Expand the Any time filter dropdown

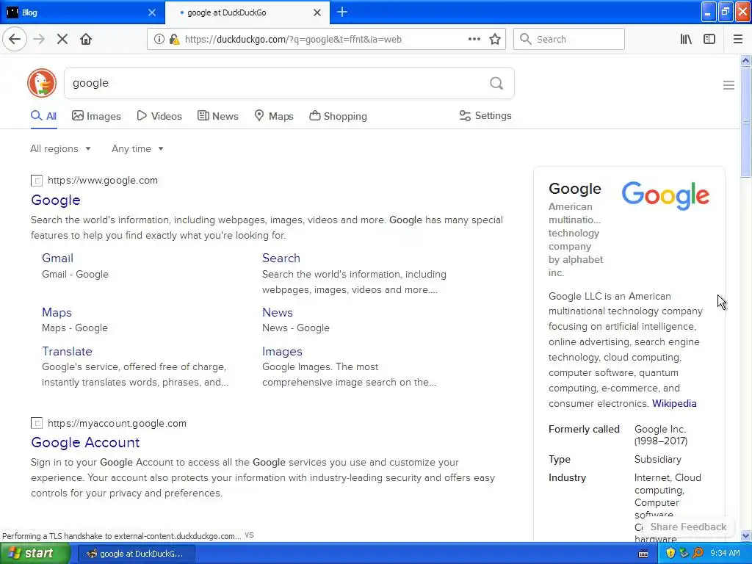click(137, 148)
